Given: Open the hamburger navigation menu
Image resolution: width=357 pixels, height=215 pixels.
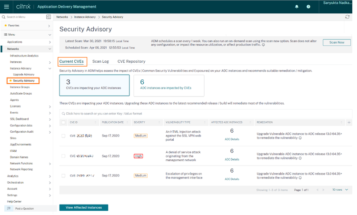Looking at the screenshot, I should point(7,7).
